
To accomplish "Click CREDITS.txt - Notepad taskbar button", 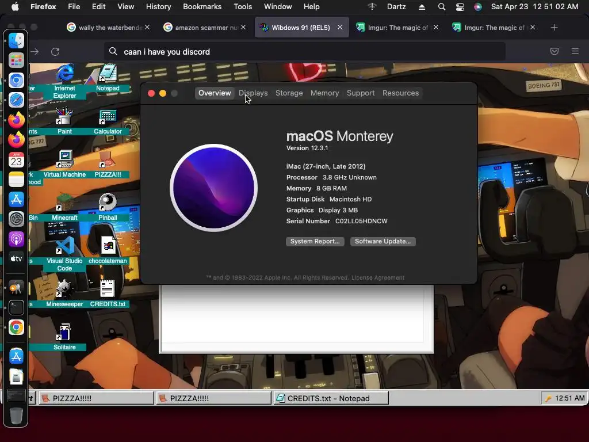I will tap(330, 398).
